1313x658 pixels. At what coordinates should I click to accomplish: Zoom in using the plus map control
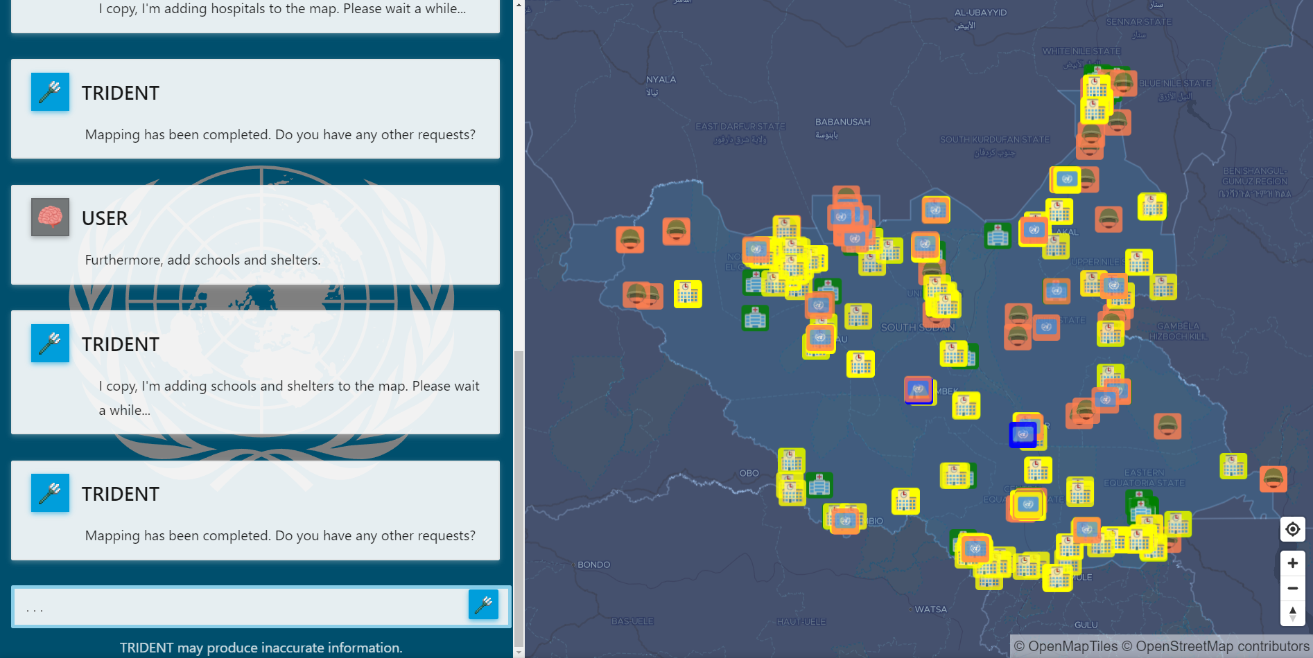[1292, 563]
